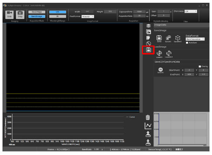Click the LoadImage section header

tap(182, 47)
